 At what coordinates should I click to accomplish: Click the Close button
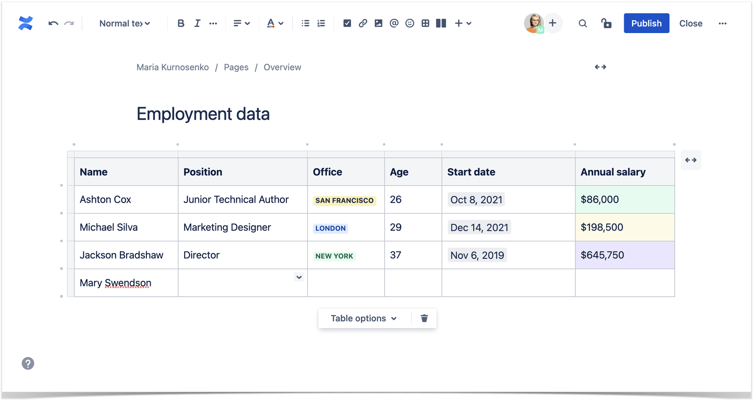[690, 23]
